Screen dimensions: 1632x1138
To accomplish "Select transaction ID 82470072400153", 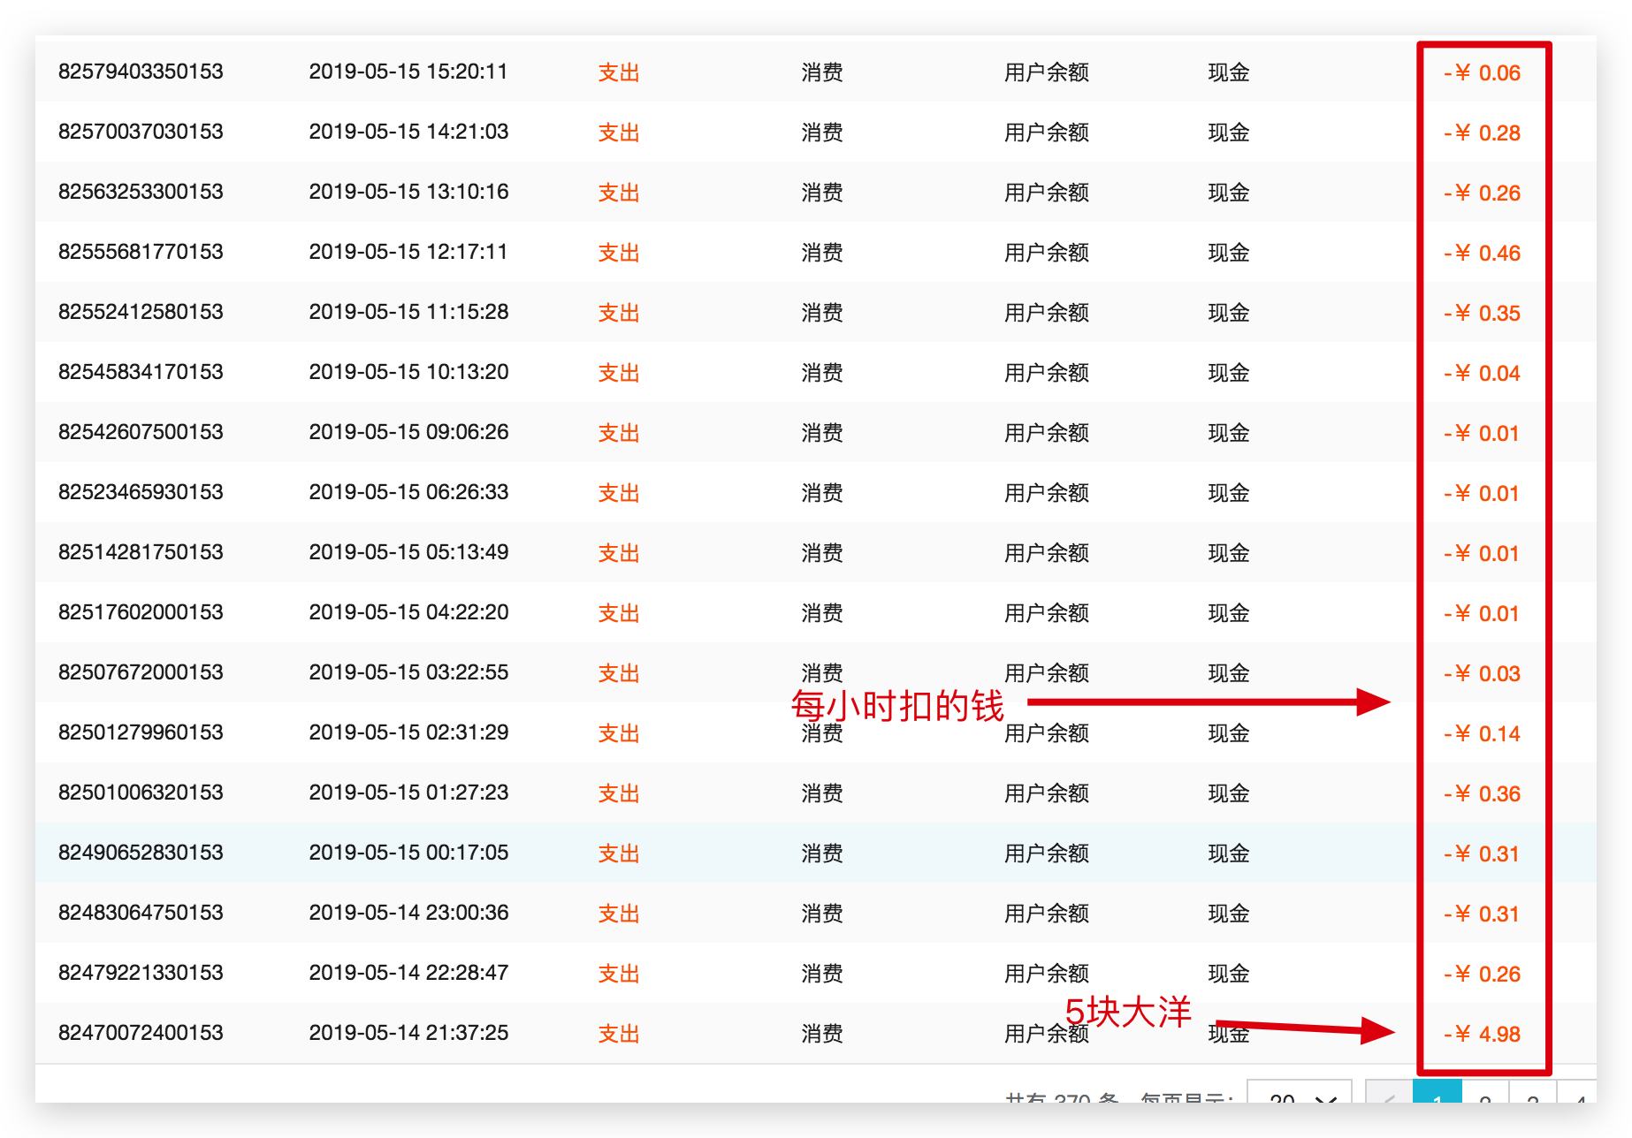I will tap(141, 1033).
